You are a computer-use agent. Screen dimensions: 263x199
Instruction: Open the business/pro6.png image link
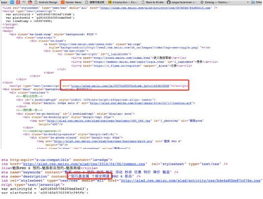pyautogui.click(x=103, y=141)
